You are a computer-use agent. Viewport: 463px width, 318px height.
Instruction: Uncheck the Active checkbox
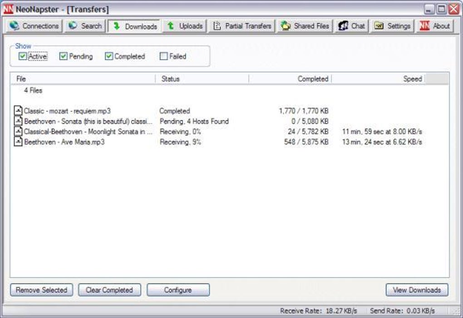tap(22, 56)
